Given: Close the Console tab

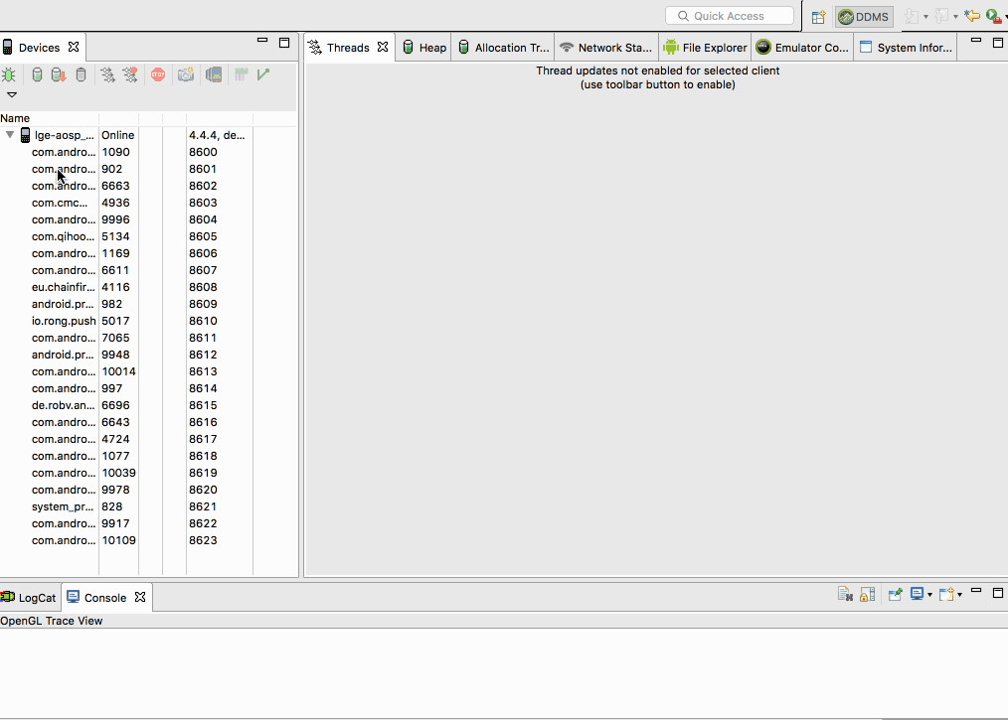Looking at the screenshot, I should (140, 597).
